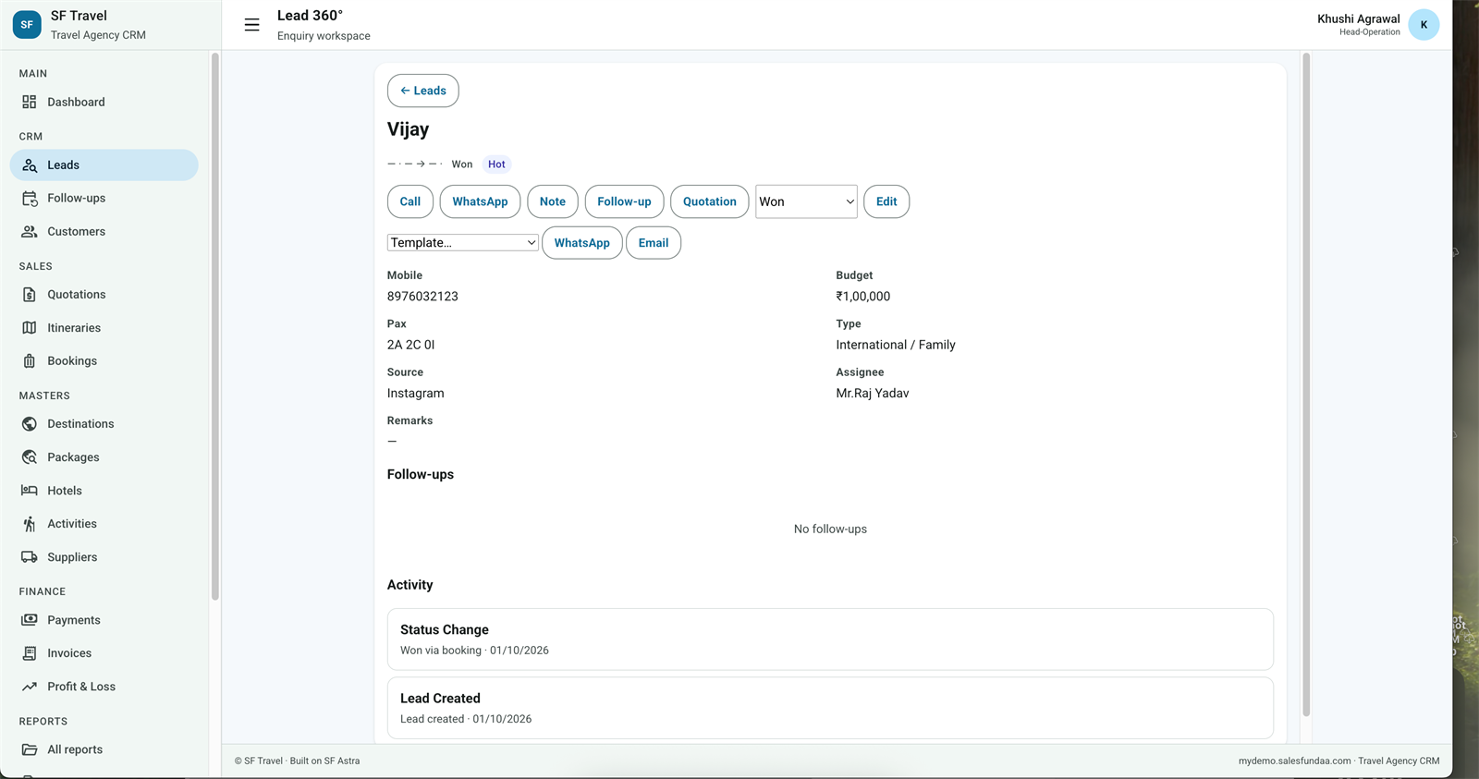Go back using the Leads button
1479x779 pixels.
(x=422, y=91)
